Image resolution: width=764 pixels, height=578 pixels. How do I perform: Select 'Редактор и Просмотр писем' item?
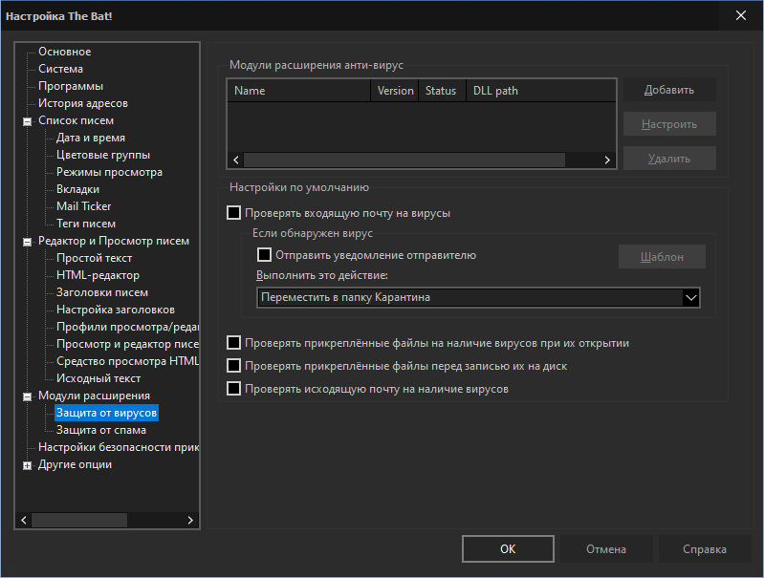coord(114,241)
